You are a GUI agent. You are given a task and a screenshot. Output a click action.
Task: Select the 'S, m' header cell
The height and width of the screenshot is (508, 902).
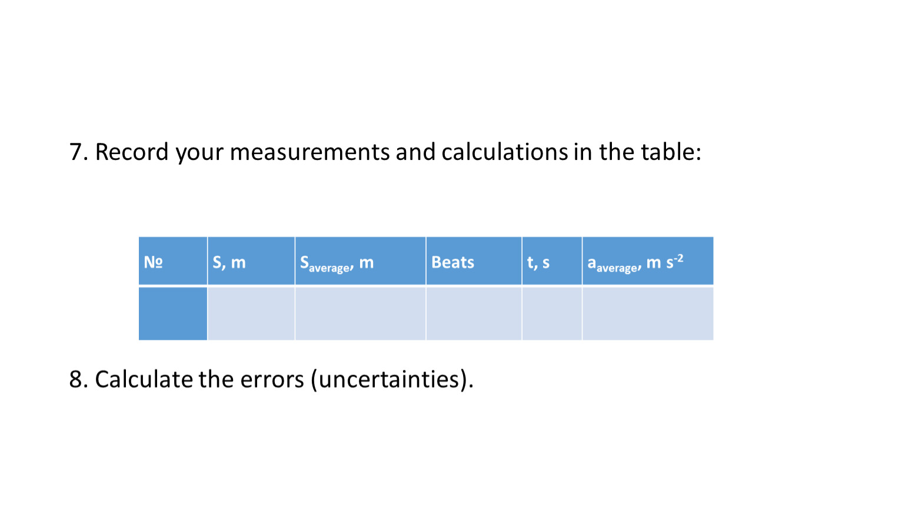251,262
